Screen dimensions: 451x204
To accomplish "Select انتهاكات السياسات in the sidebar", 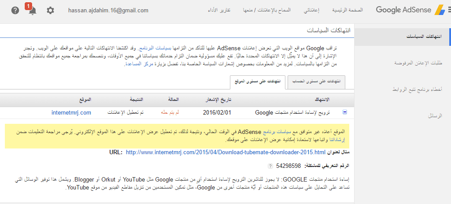I will tap(402, 37).
